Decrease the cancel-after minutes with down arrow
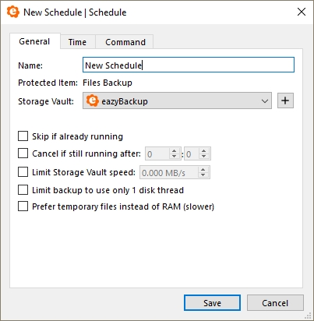314x321 pixels. pyautogui.click(x=204, y=156)
